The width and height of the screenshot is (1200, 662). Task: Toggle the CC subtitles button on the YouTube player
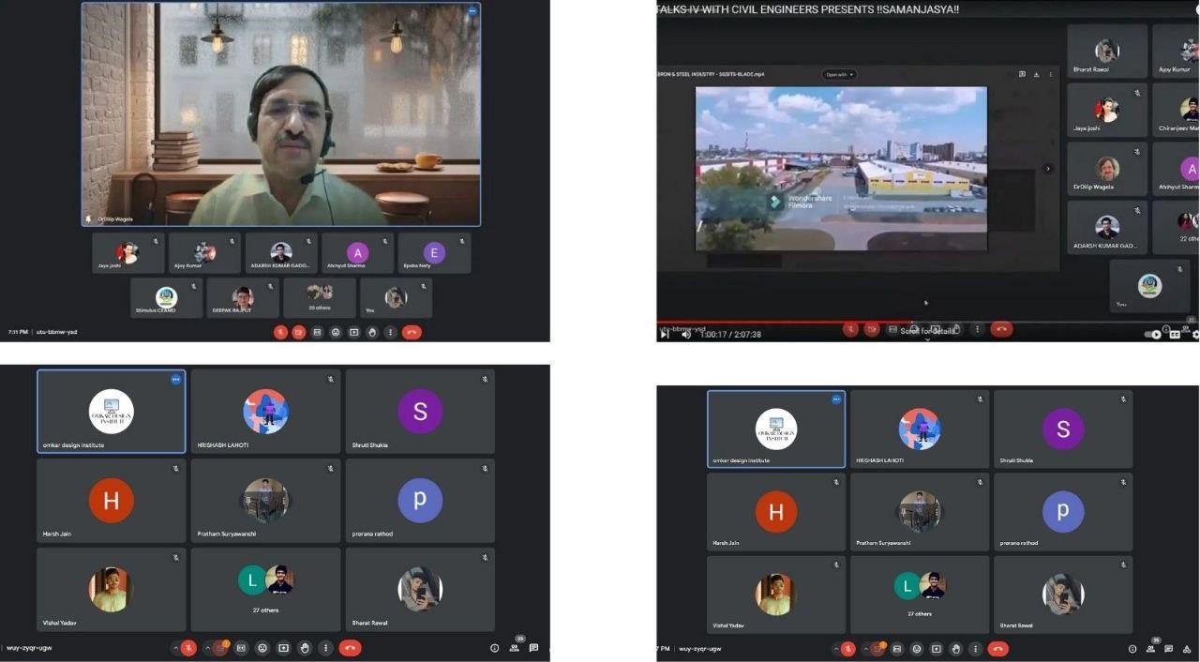[x=1175, y=334]
